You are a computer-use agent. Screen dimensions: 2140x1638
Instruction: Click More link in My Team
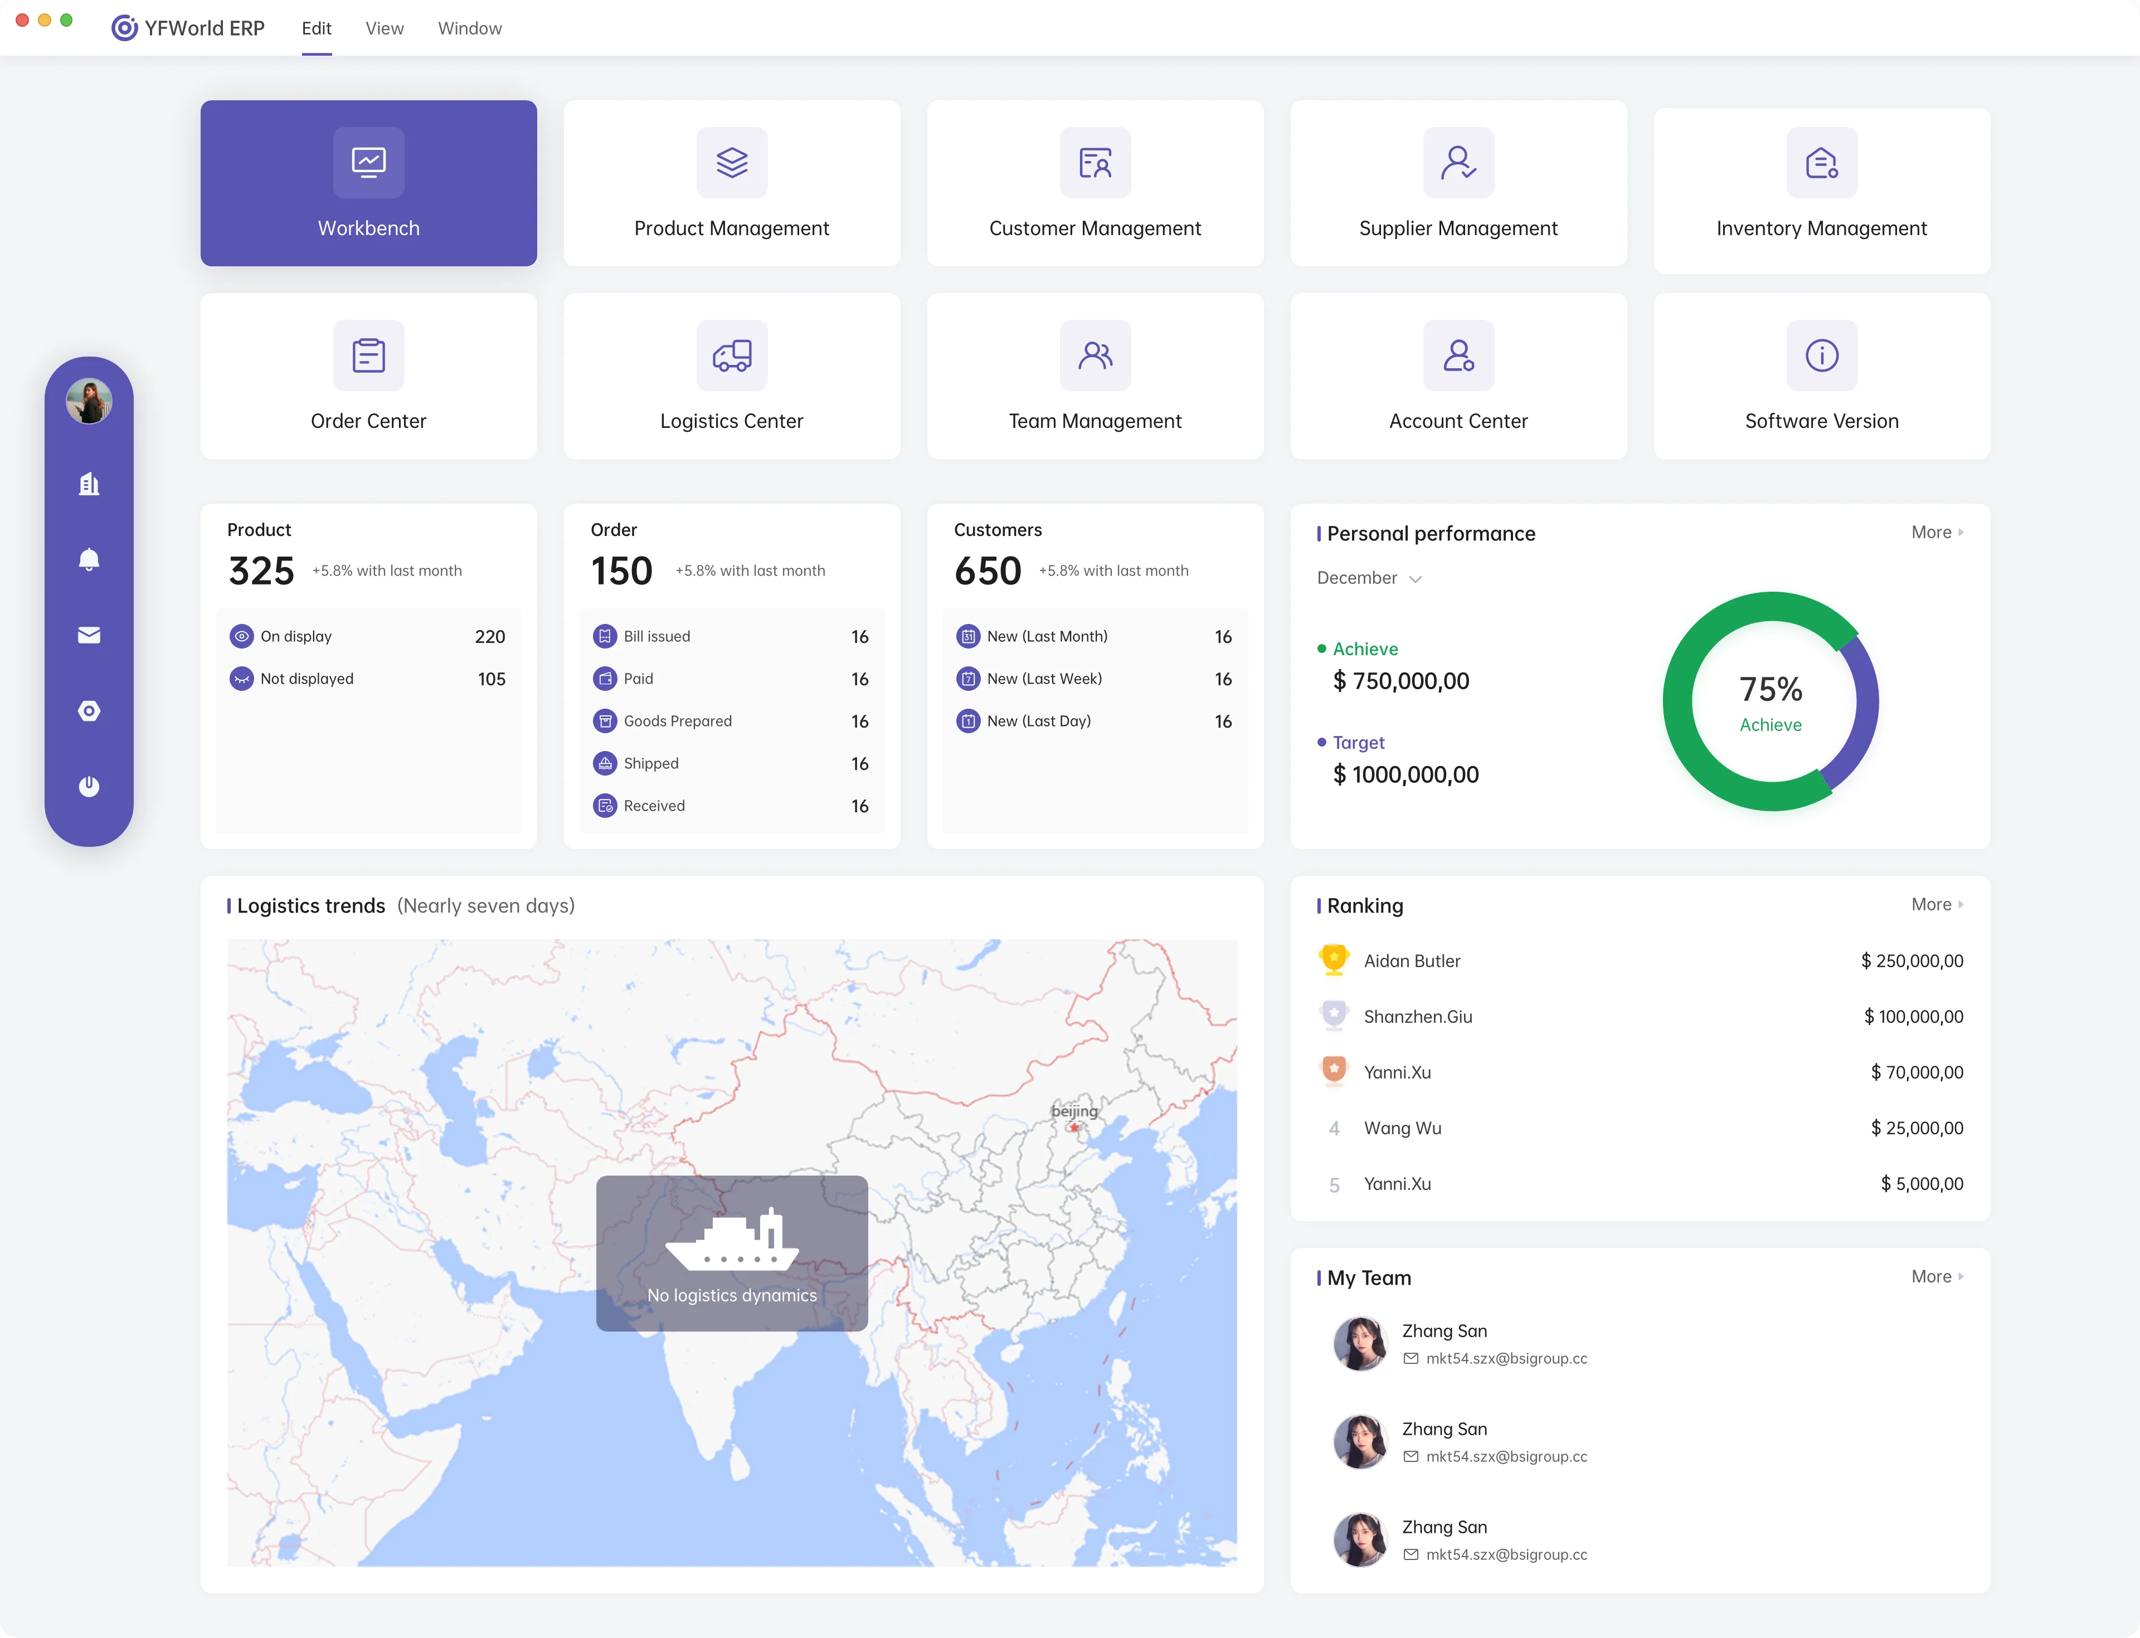[x=1936, y=1277]
